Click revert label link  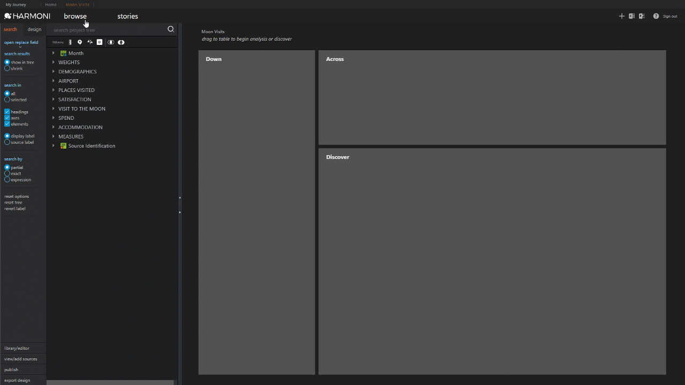click(x=15, y=209)
